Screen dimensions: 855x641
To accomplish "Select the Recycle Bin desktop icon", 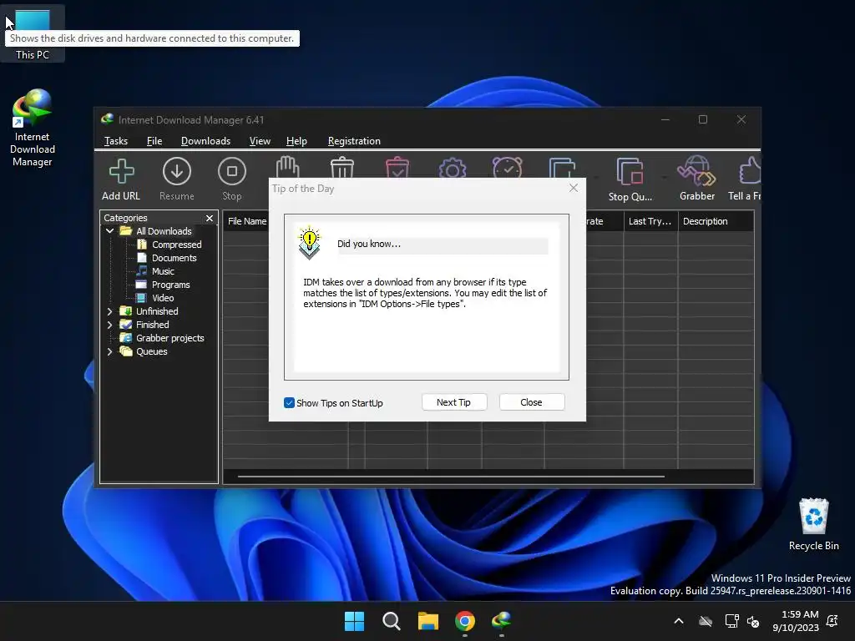I will tap(813, 524).
